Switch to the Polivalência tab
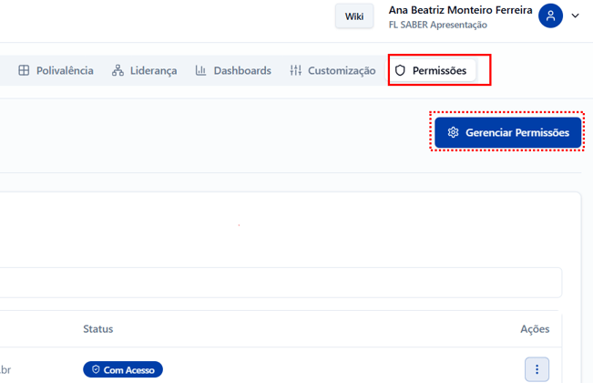This screenshot has height=383, width=593. point(65,70)
